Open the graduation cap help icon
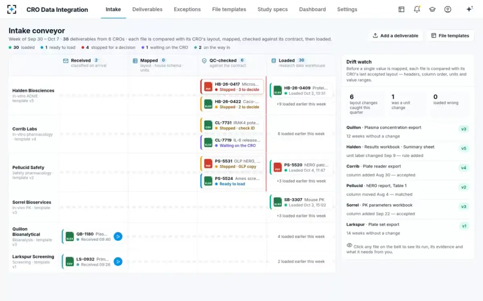 (x=432, y=9)
